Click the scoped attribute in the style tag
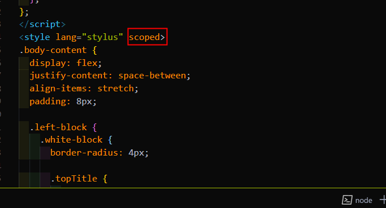 144,37
